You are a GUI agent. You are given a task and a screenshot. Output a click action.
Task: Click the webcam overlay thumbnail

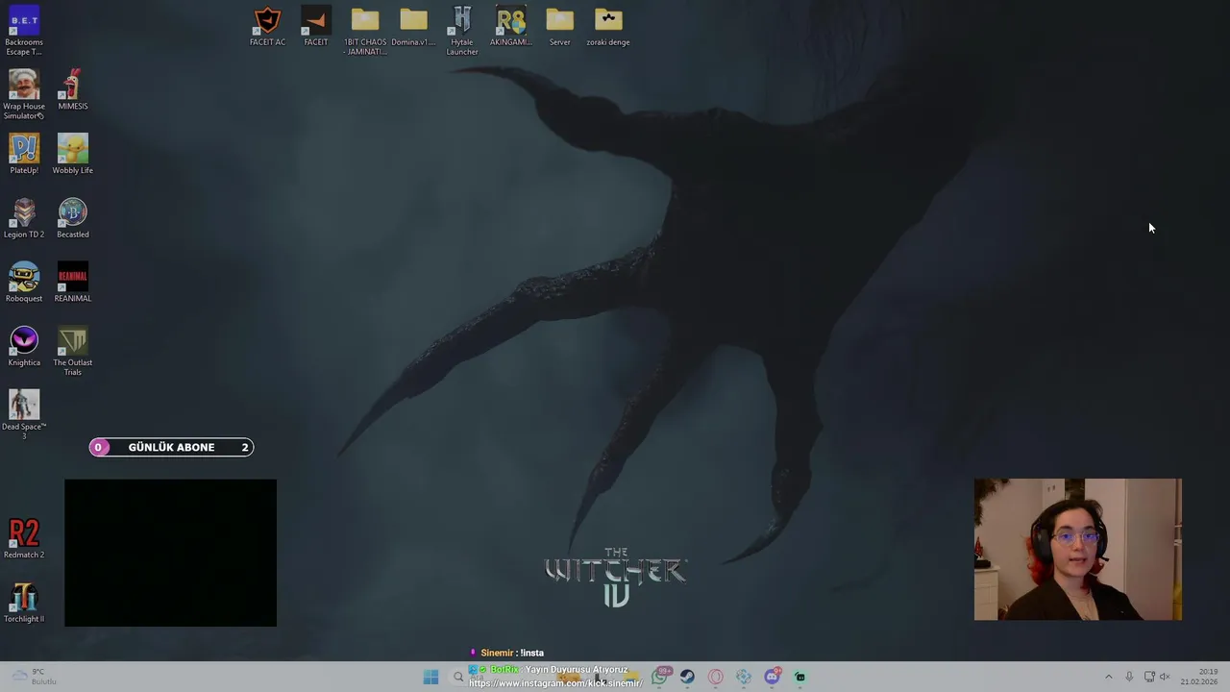point(1077,549)
